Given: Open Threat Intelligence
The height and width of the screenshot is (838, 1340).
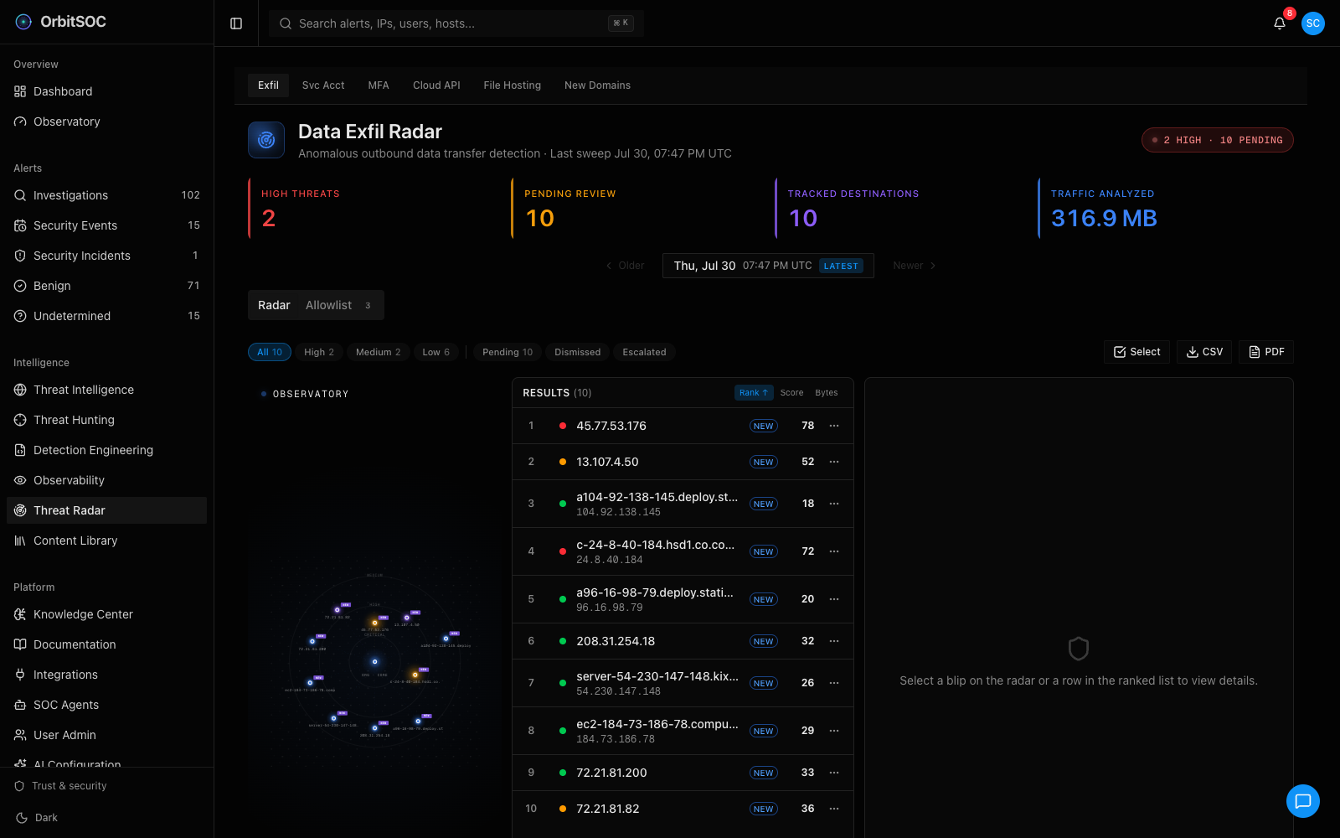Looking at the screenshot, I should (106, 390).
